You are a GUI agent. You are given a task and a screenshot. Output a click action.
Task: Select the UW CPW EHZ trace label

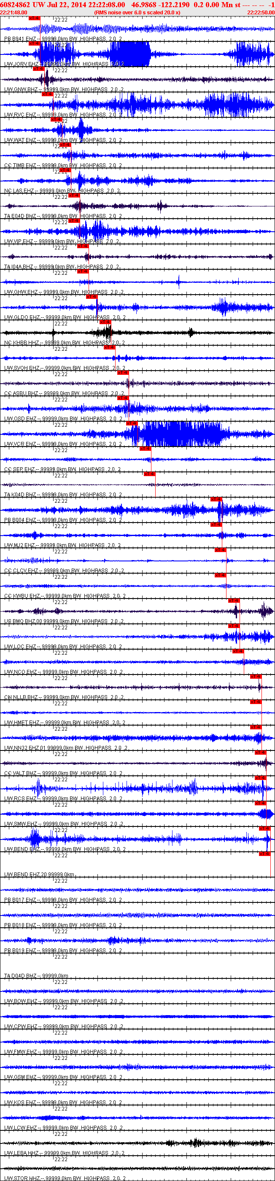pyautogui.click(x=64, y=1027)
